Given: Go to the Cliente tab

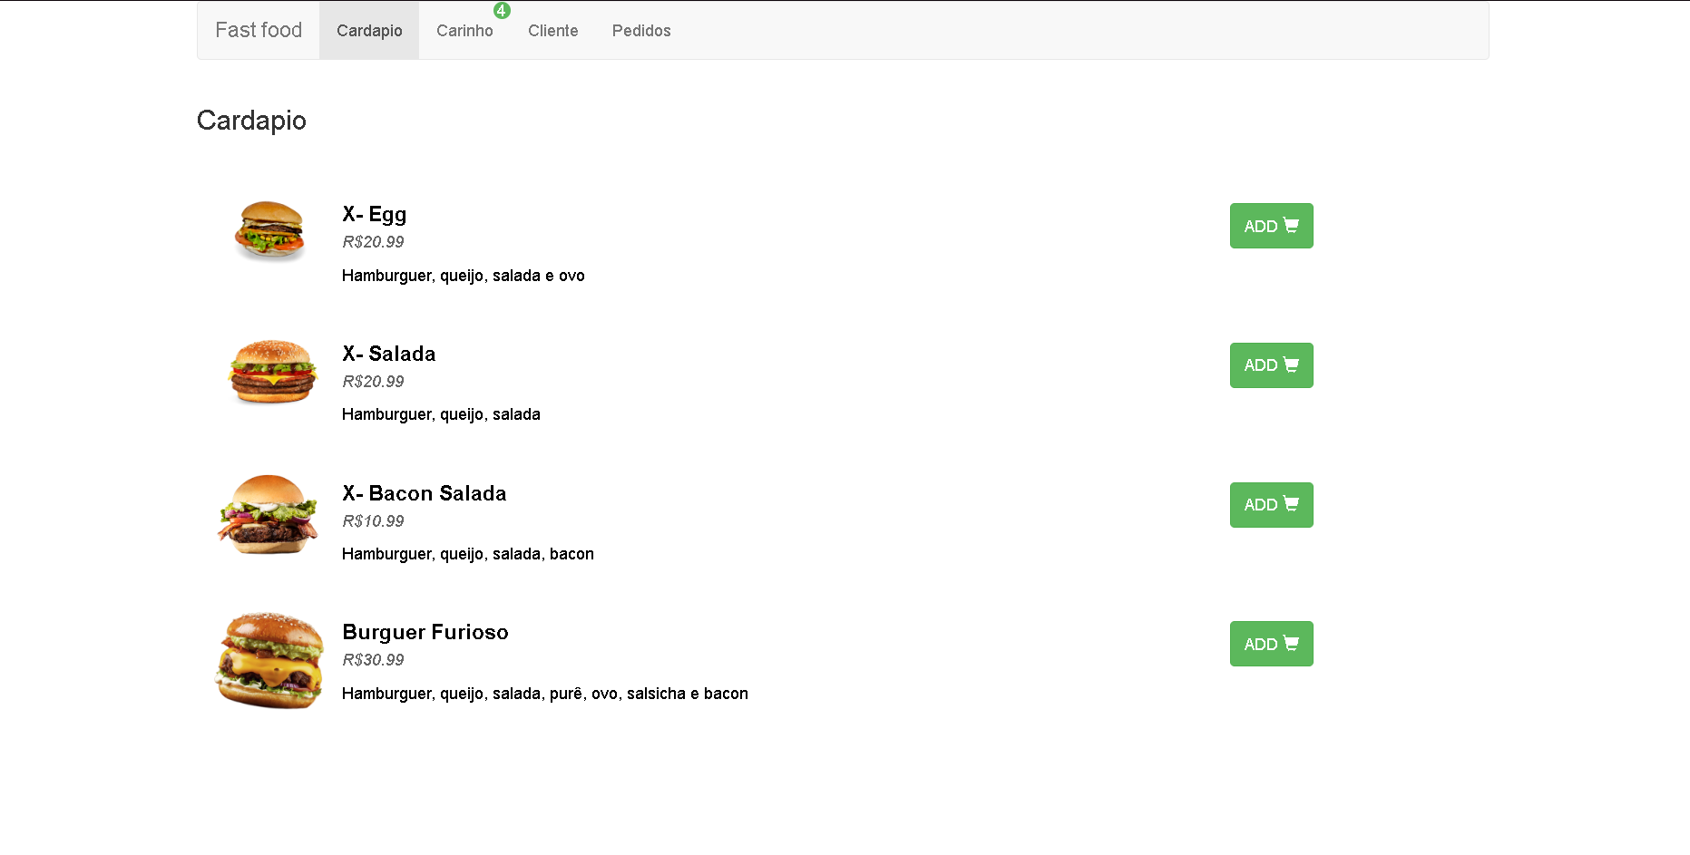Looking at the screenshot, I should click(x=553, y=31).
